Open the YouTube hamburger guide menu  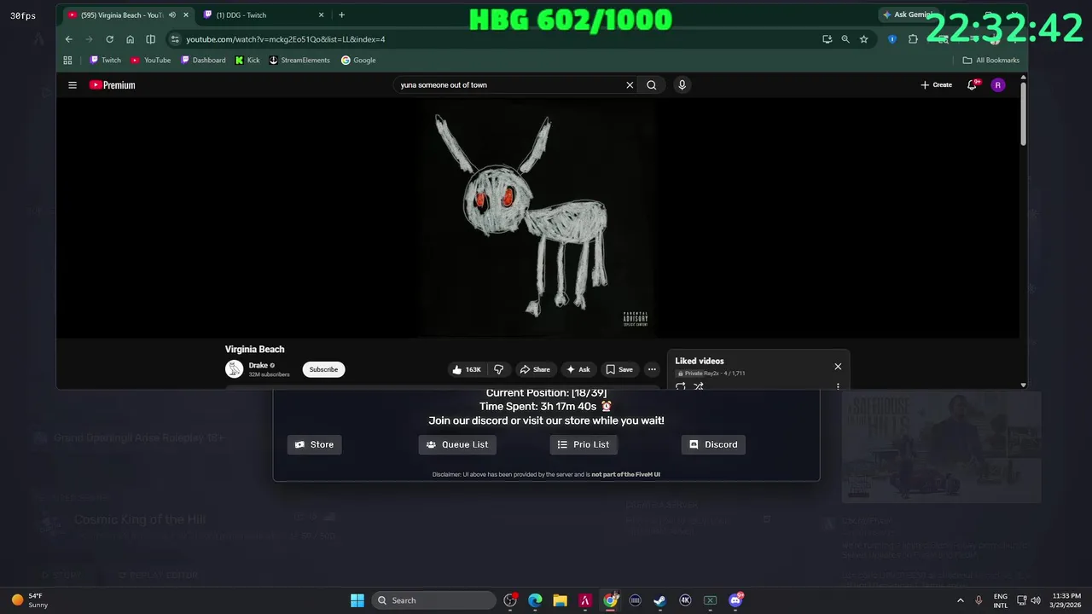coord(73,85)
